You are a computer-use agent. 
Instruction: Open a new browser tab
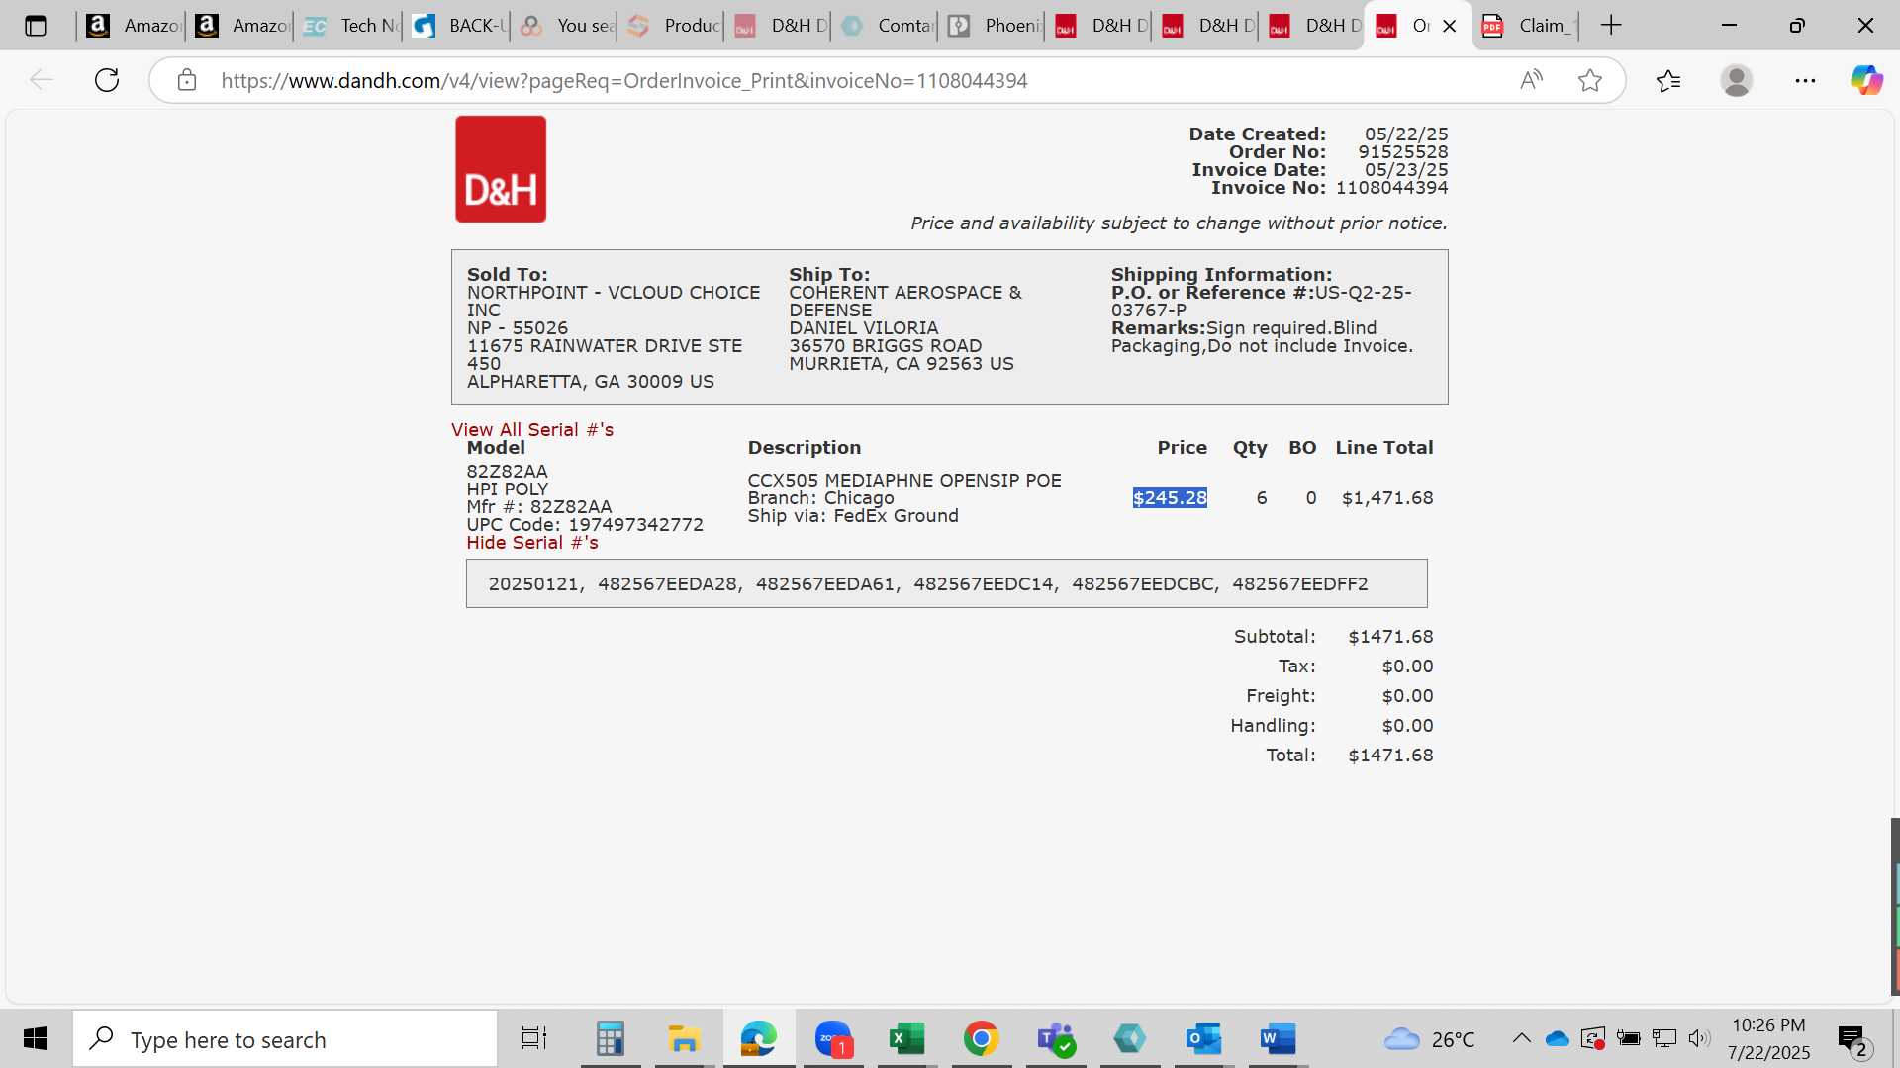(x=1611, y=26)
